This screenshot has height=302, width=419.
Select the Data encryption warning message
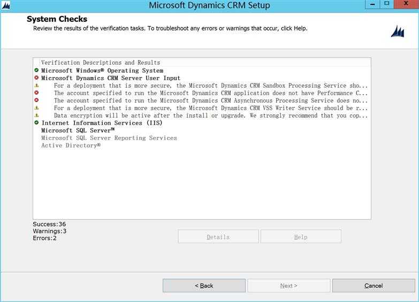pyautogui.click(x=210, y=115)
